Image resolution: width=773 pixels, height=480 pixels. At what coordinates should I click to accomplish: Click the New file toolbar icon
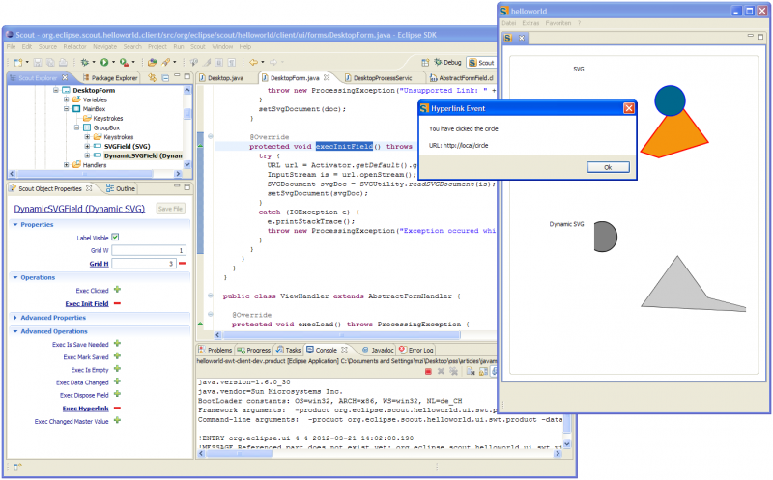pyautogui.click(x=18, y=62)
